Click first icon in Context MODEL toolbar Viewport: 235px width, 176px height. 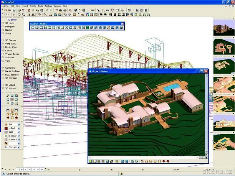click(33, 28)
